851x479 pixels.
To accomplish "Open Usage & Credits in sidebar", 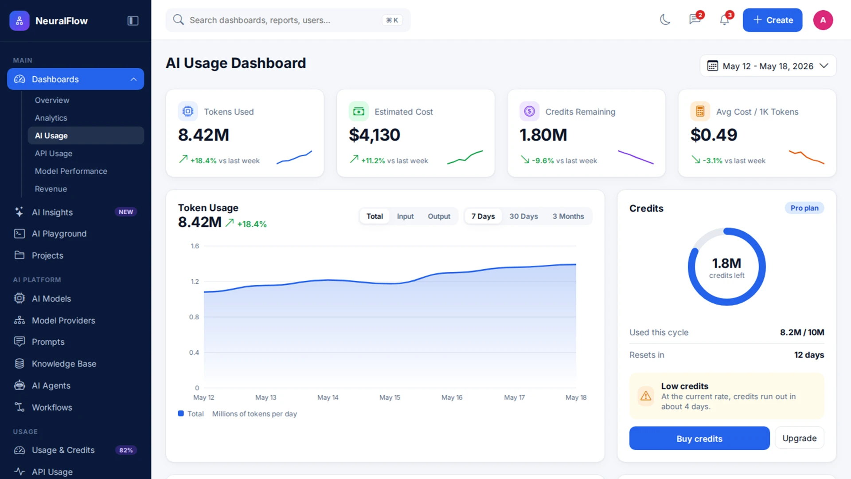I will 75,450.
